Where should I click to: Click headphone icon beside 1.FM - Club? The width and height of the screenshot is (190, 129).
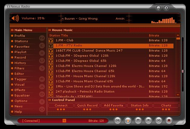[x=51, y=40]
